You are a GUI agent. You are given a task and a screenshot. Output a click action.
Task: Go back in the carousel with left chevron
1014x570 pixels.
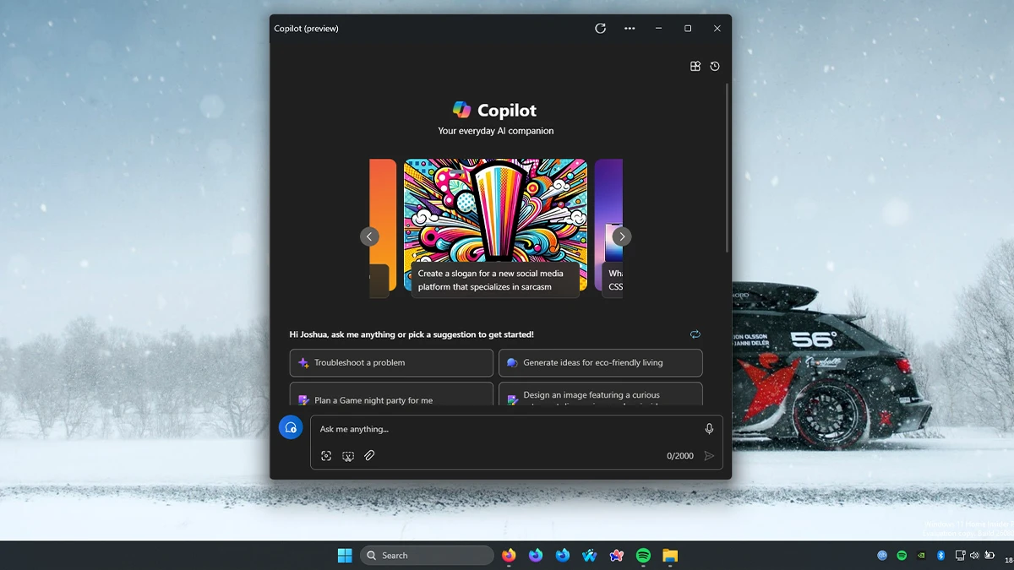tap(369, 236)
